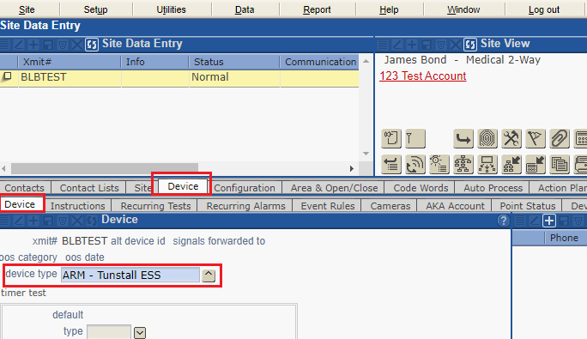Screen dimensions: 587x339
Task: Click the scroll-down arrow of site list
Action: (x=366, y=154)
